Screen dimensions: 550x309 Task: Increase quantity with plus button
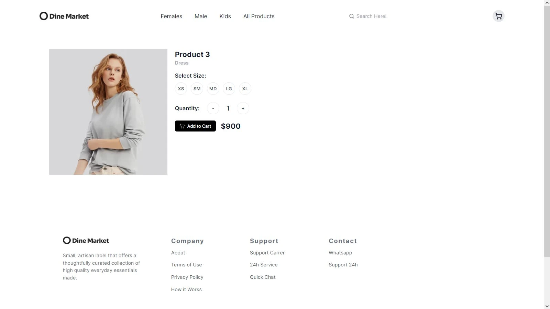243,108
